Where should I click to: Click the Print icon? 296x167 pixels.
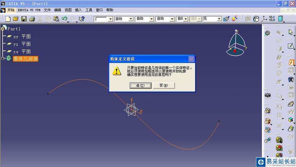pyautogui.click(x=32, y=19)
